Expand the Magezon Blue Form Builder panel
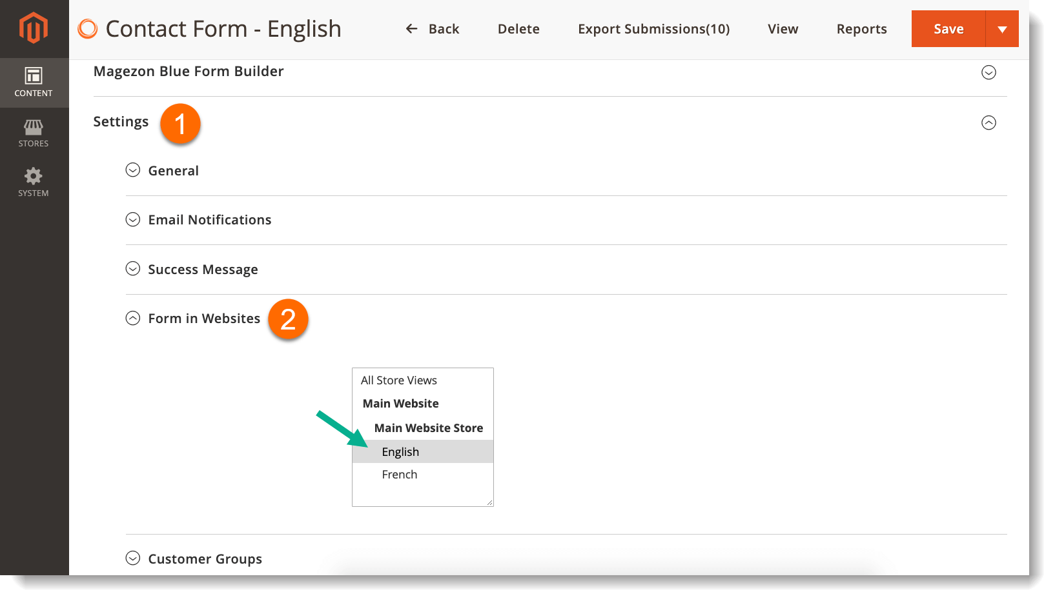Viewport: 1055px width, 601px height. [988, 72]
